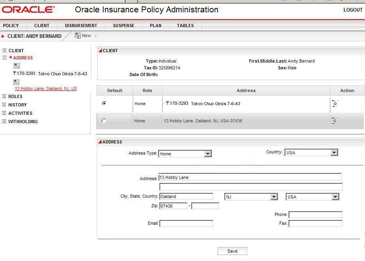Click the Save button
Viewport: 365px width, 261px height.
232,251
